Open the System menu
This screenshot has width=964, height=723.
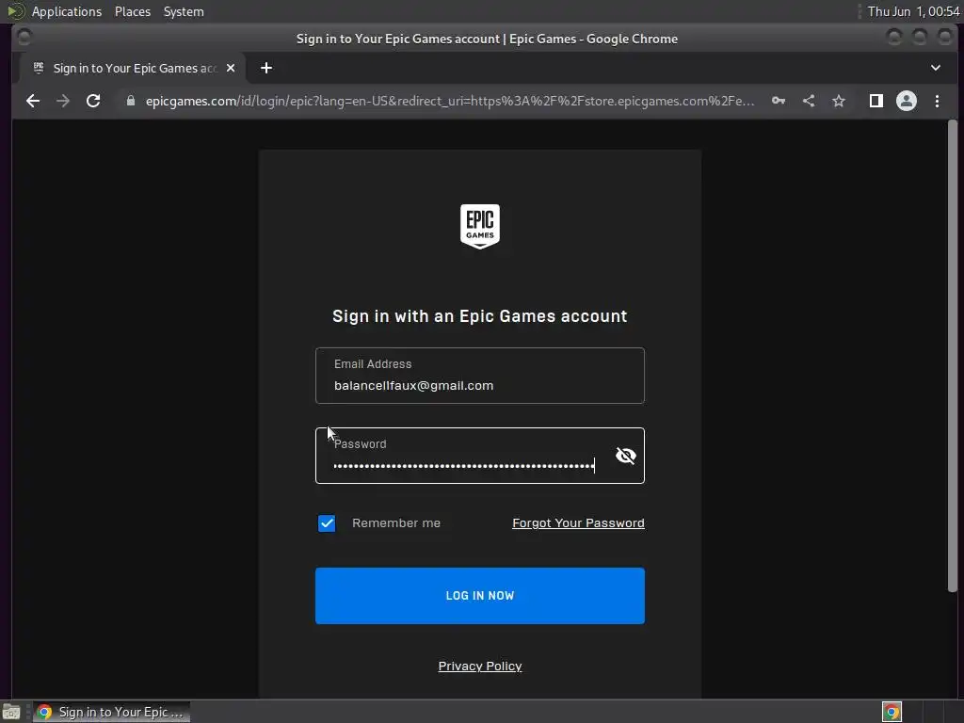click(x=184, y=11)
